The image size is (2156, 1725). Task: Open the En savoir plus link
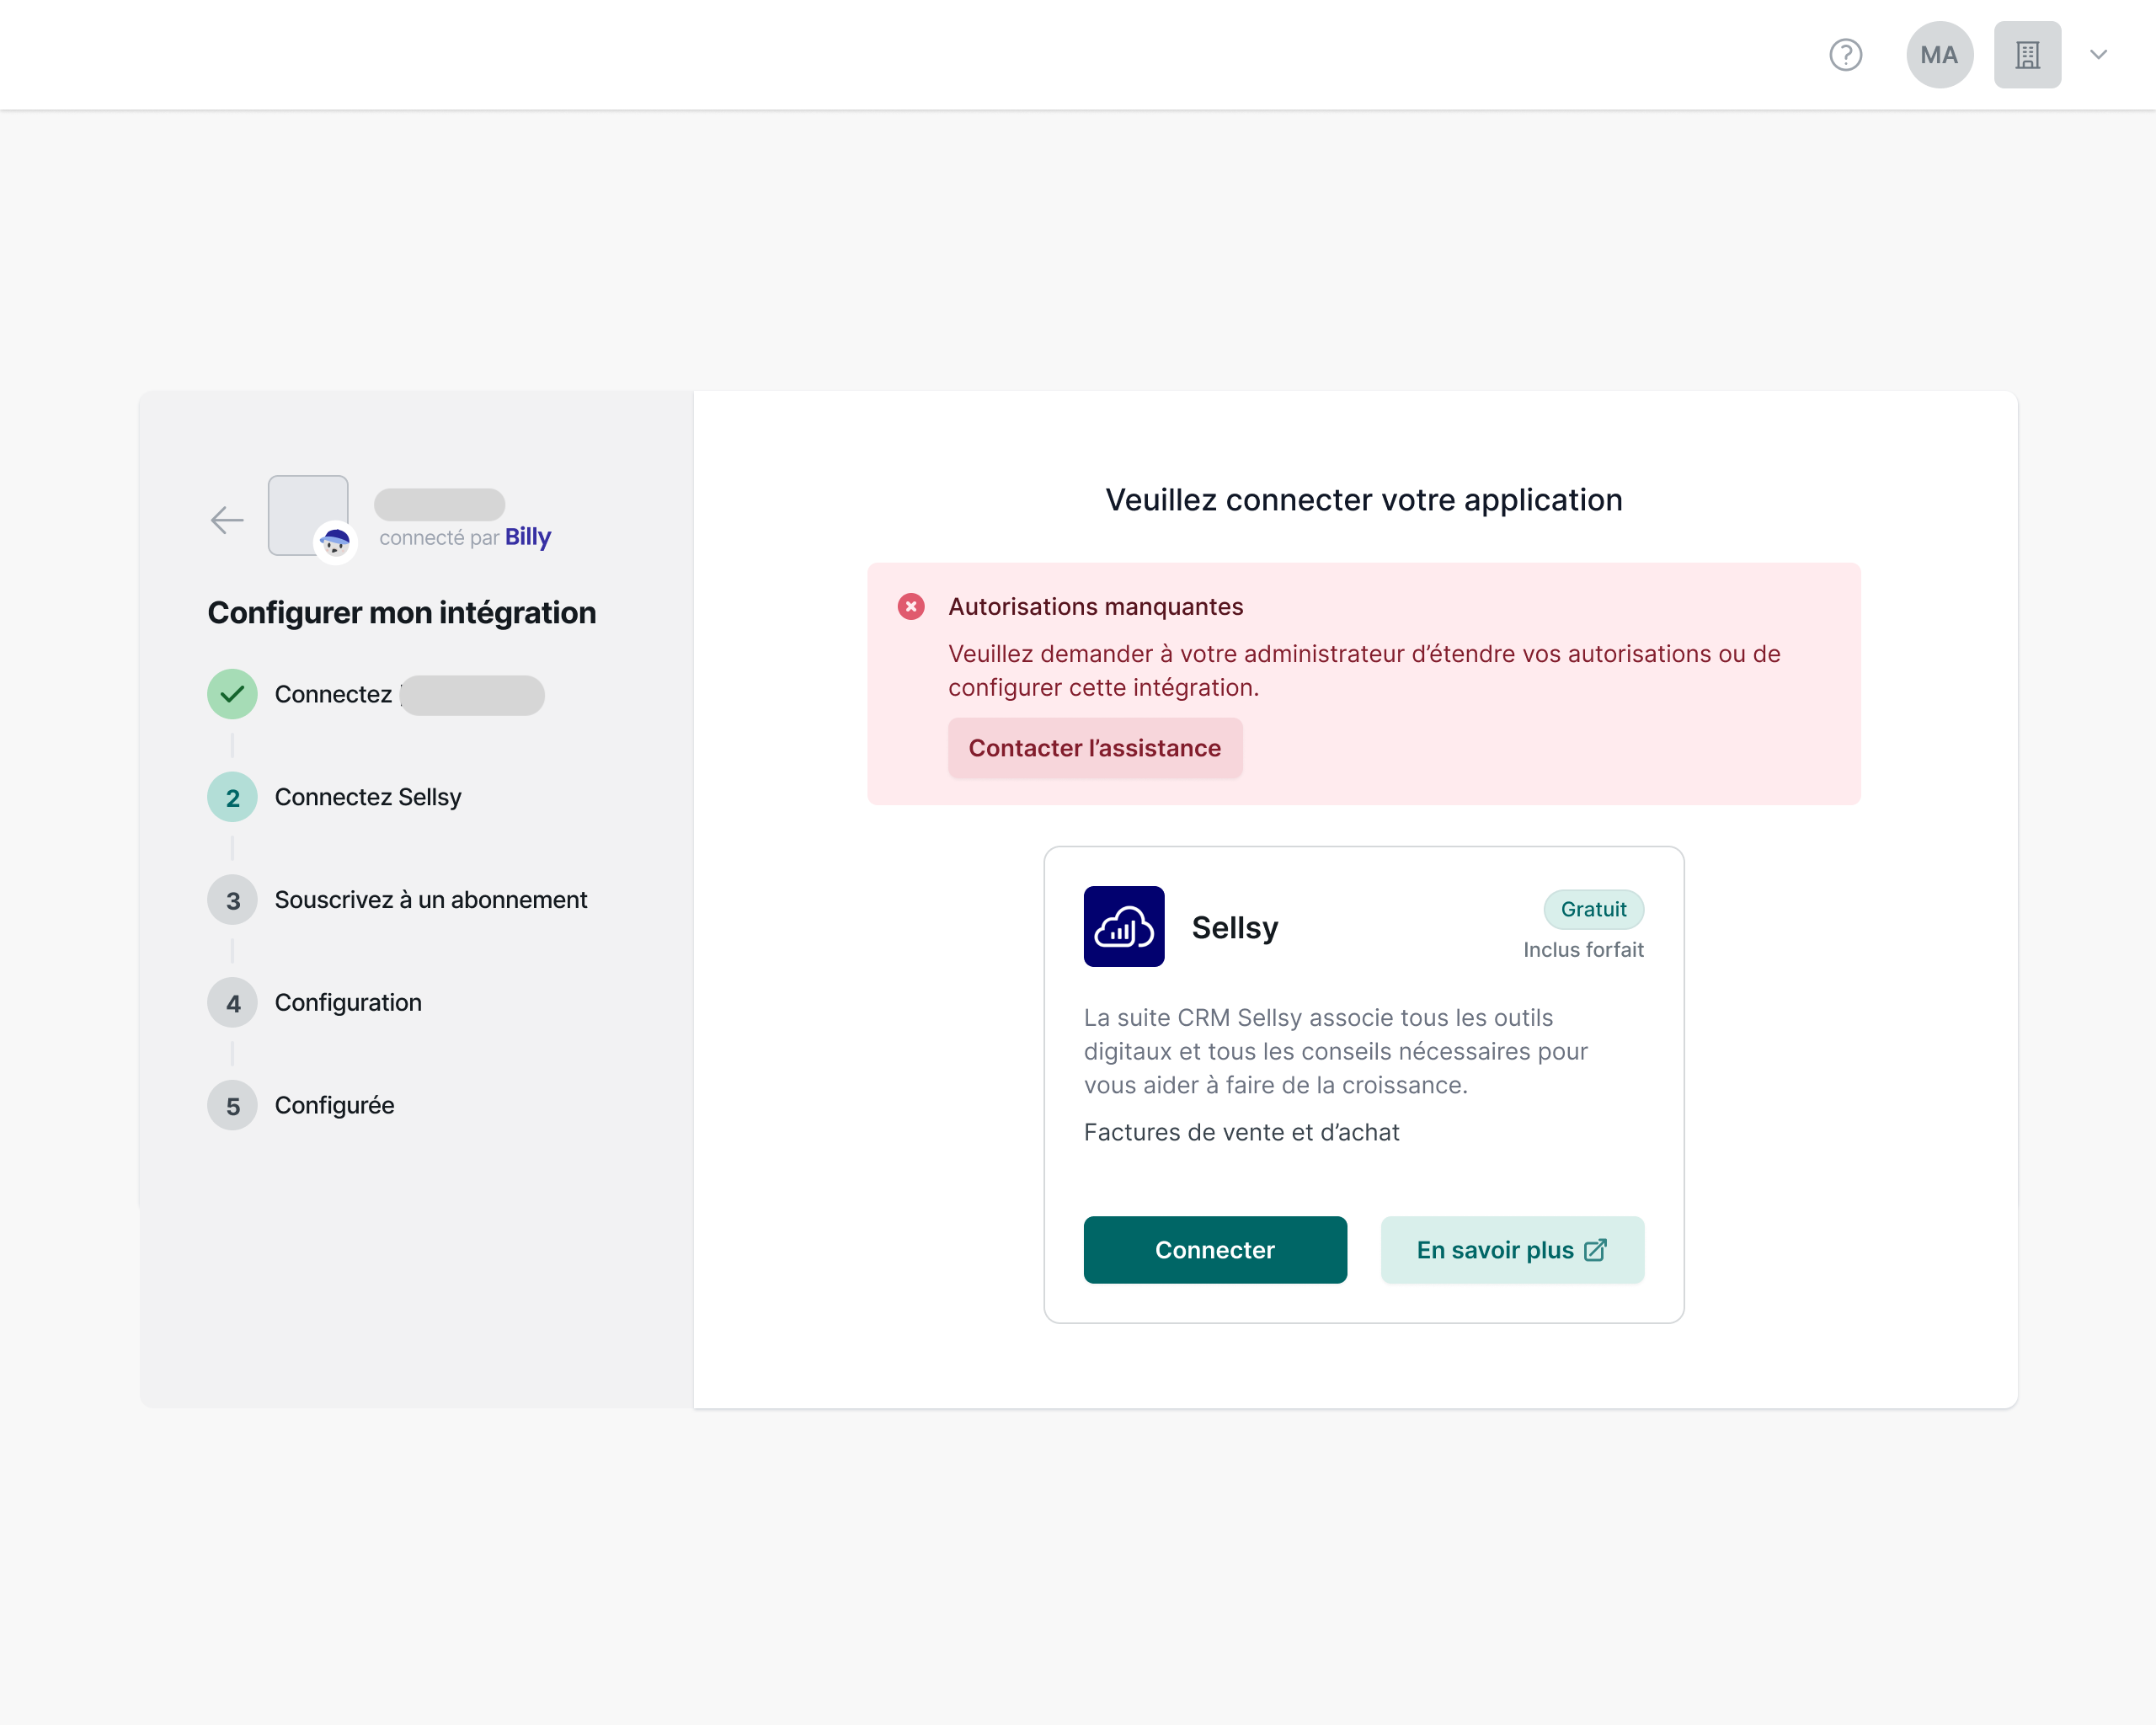1511,1250
